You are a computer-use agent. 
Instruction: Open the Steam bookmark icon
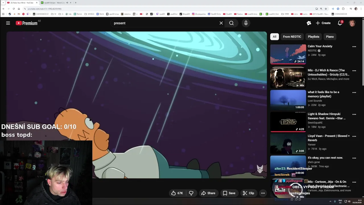pyautogui.click(x=10, y=14)
